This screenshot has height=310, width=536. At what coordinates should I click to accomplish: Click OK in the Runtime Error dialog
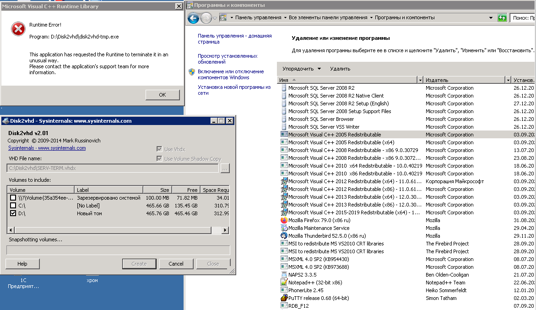pyautogui.click(x=162, y=95)
